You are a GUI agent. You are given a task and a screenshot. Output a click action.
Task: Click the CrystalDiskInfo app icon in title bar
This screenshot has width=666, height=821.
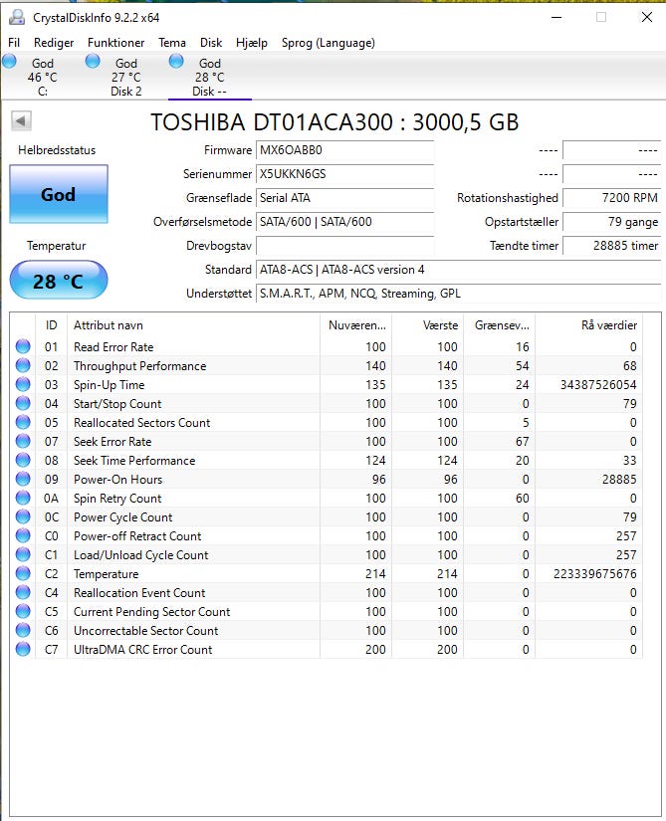(x=16, y=17)
